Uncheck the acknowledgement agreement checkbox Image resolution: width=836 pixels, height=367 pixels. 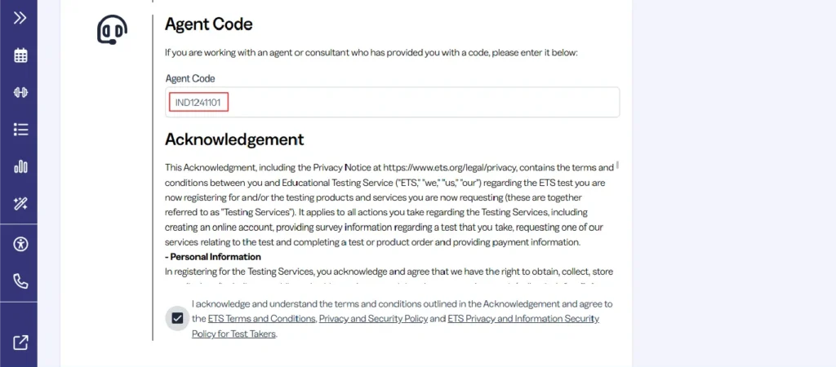click(177, 318)
